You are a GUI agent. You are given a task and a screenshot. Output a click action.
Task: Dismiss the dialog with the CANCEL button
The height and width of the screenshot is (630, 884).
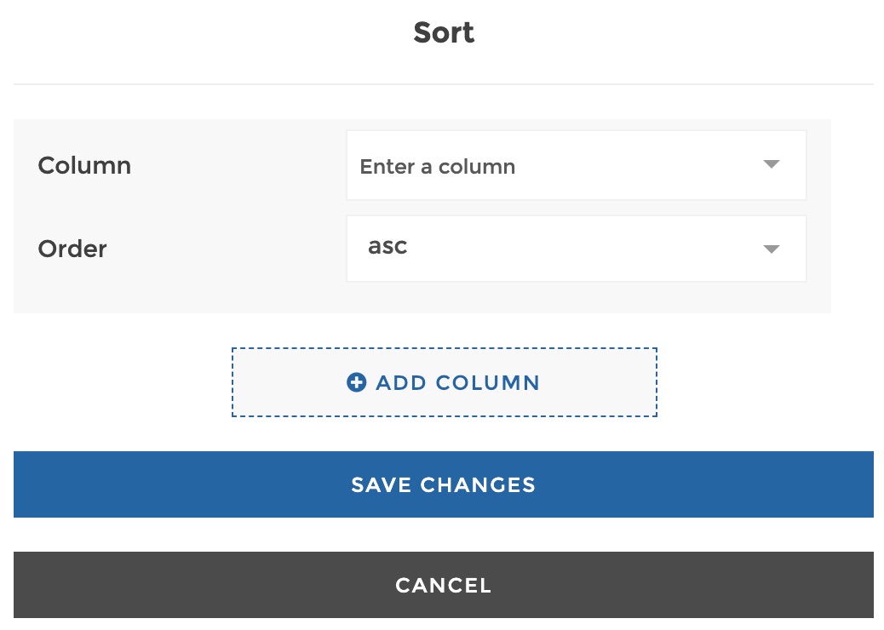(444, 585)
